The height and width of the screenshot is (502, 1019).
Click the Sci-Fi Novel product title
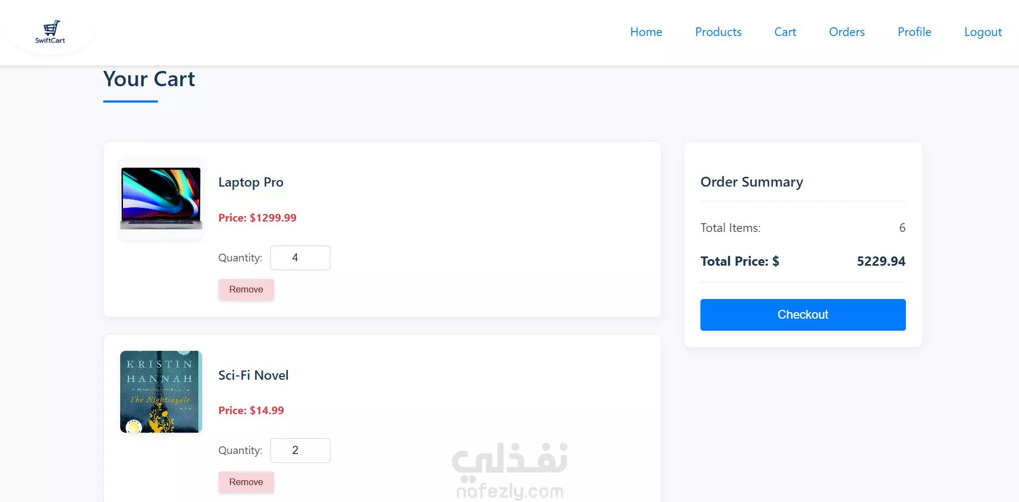point(254,375)
